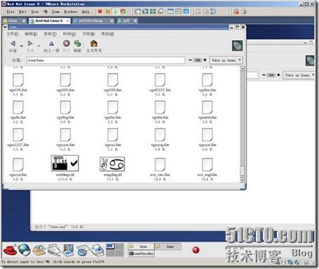The height and width of the screenshot is (269, 319).
Task: Click scrollbar down arrow in file view
Action: (x=242, y=181)
